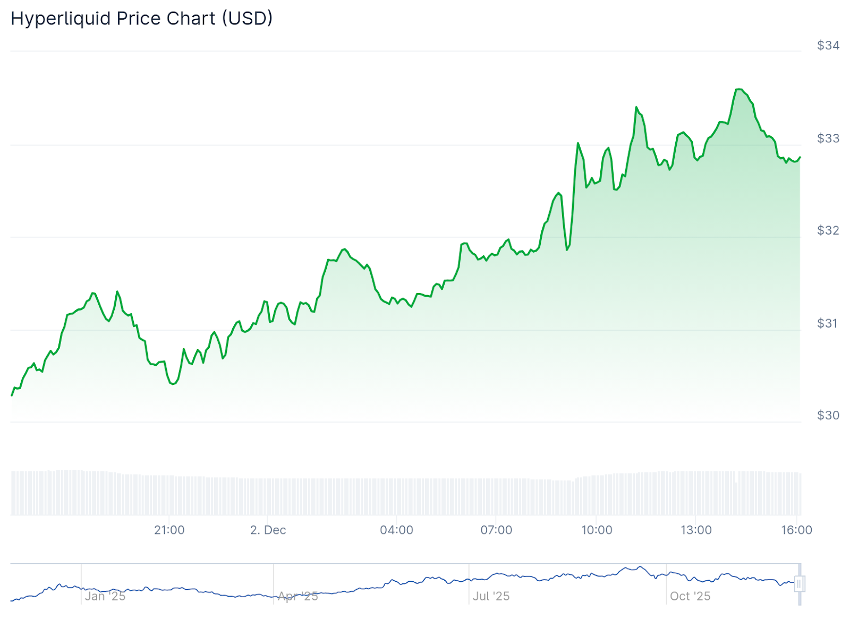Screen dimensions: 850x620
Task: Click the highest peak of the price line
Action: coord(738,89)
